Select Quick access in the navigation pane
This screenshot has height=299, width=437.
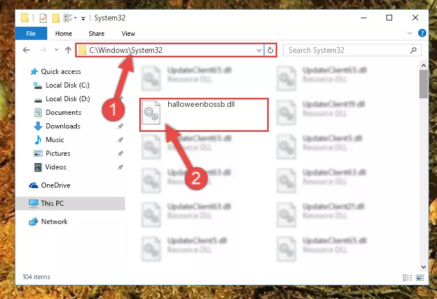(61, 72)
